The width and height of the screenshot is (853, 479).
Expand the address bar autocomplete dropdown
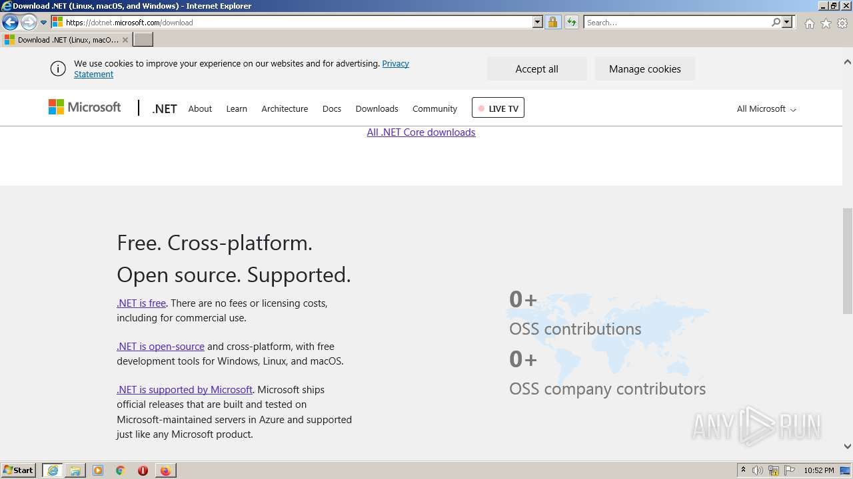pos(538,22)
